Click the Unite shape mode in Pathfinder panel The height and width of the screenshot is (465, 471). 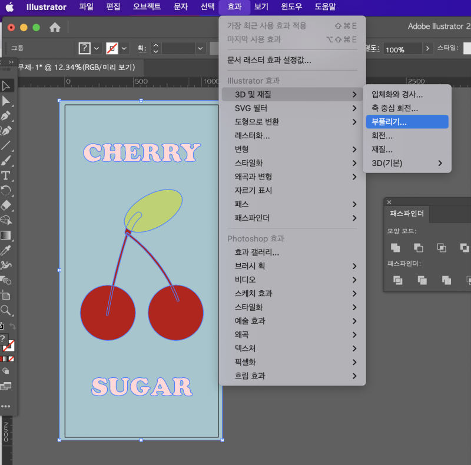coord(395,248)
